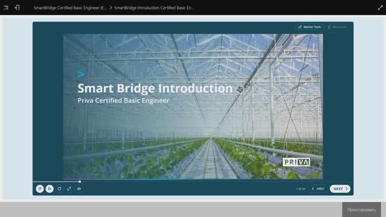The image size is (386, 217).
Task: Click the Приостановить button
Action: coord(361,210)
